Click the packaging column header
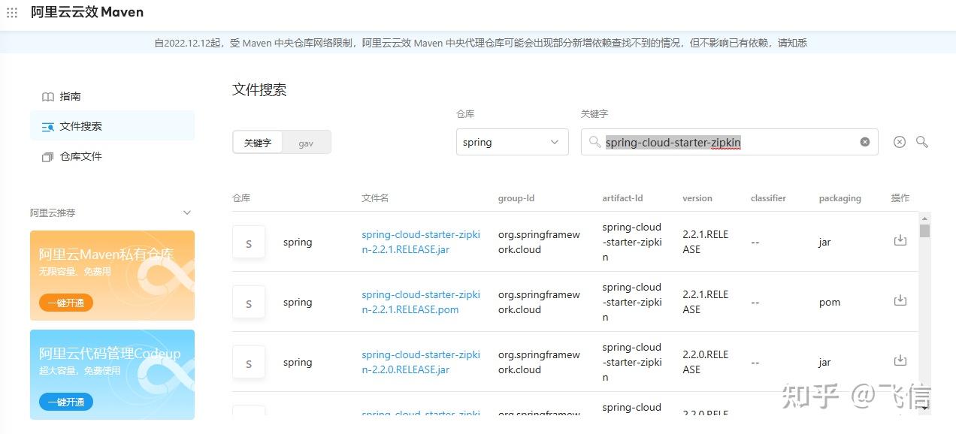 click(840, 198)
